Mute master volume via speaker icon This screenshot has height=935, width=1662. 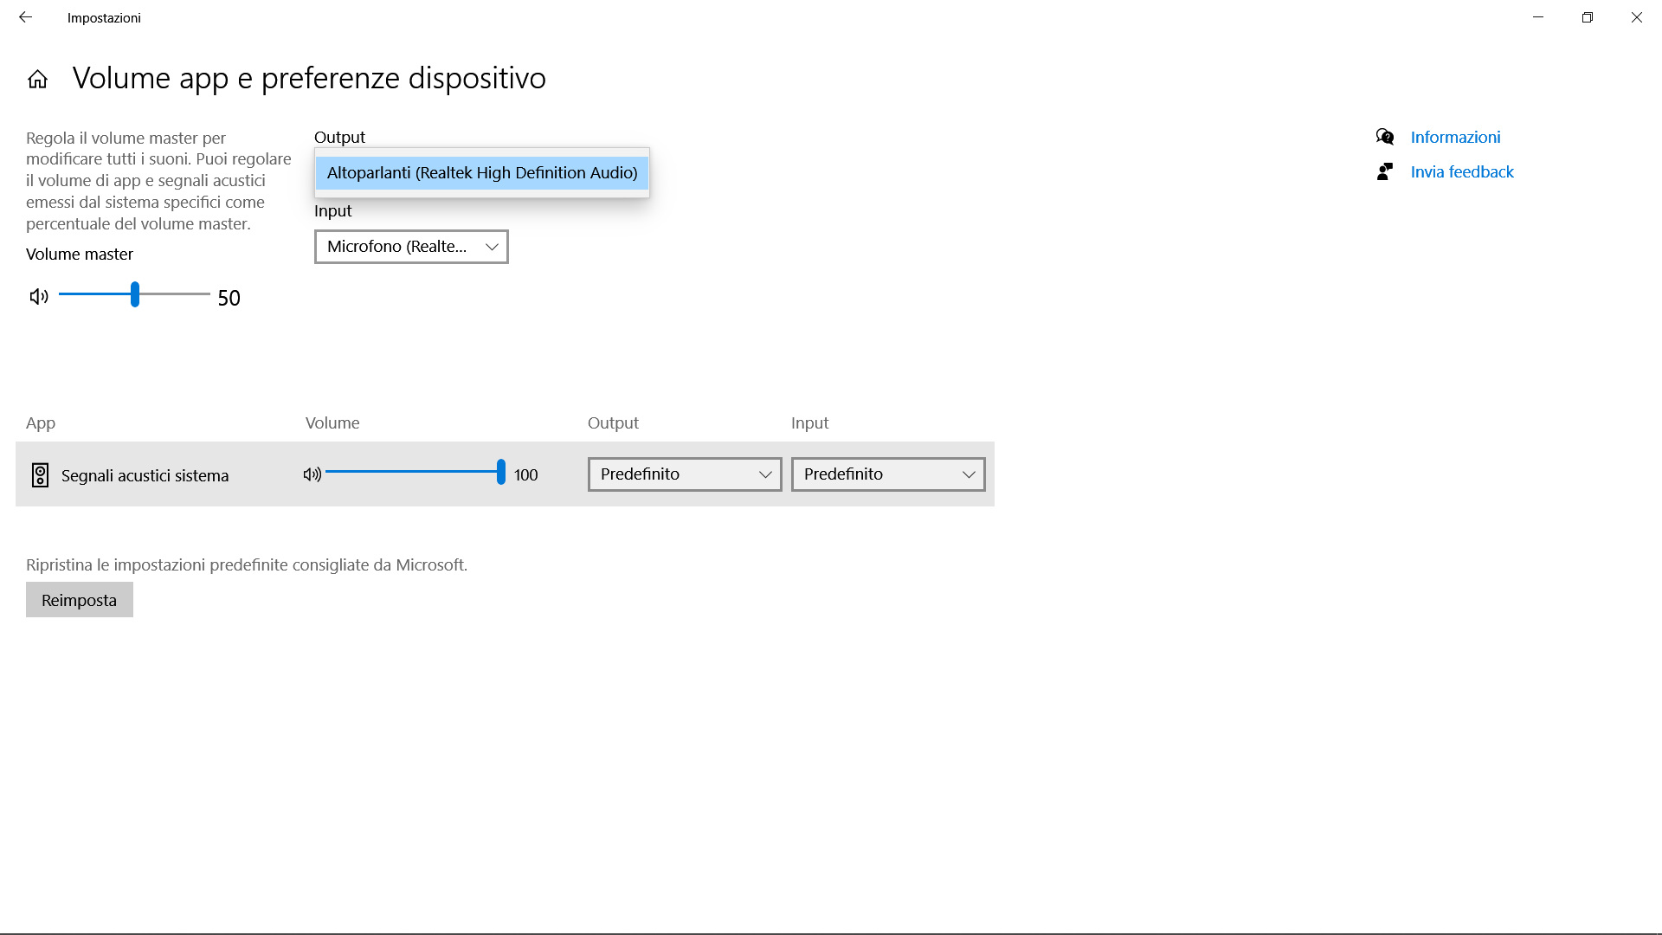coord(39,297)
